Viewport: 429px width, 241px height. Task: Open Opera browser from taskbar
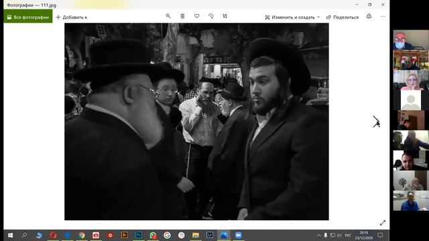pyautogui.click(x=53, y=235)
